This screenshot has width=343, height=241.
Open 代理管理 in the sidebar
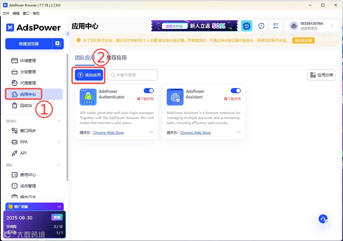pos(24,83)
